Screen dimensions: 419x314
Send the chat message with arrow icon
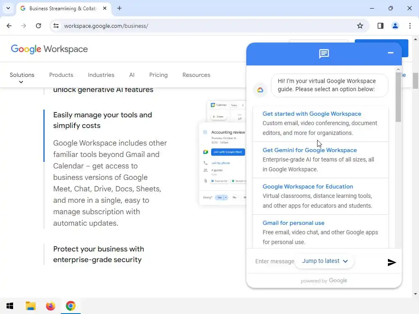pos(392,262)
